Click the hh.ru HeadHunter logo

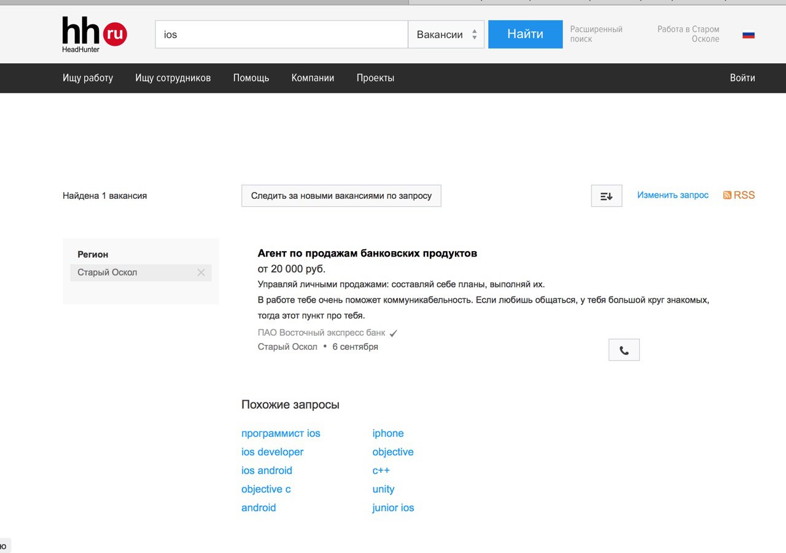95,34
